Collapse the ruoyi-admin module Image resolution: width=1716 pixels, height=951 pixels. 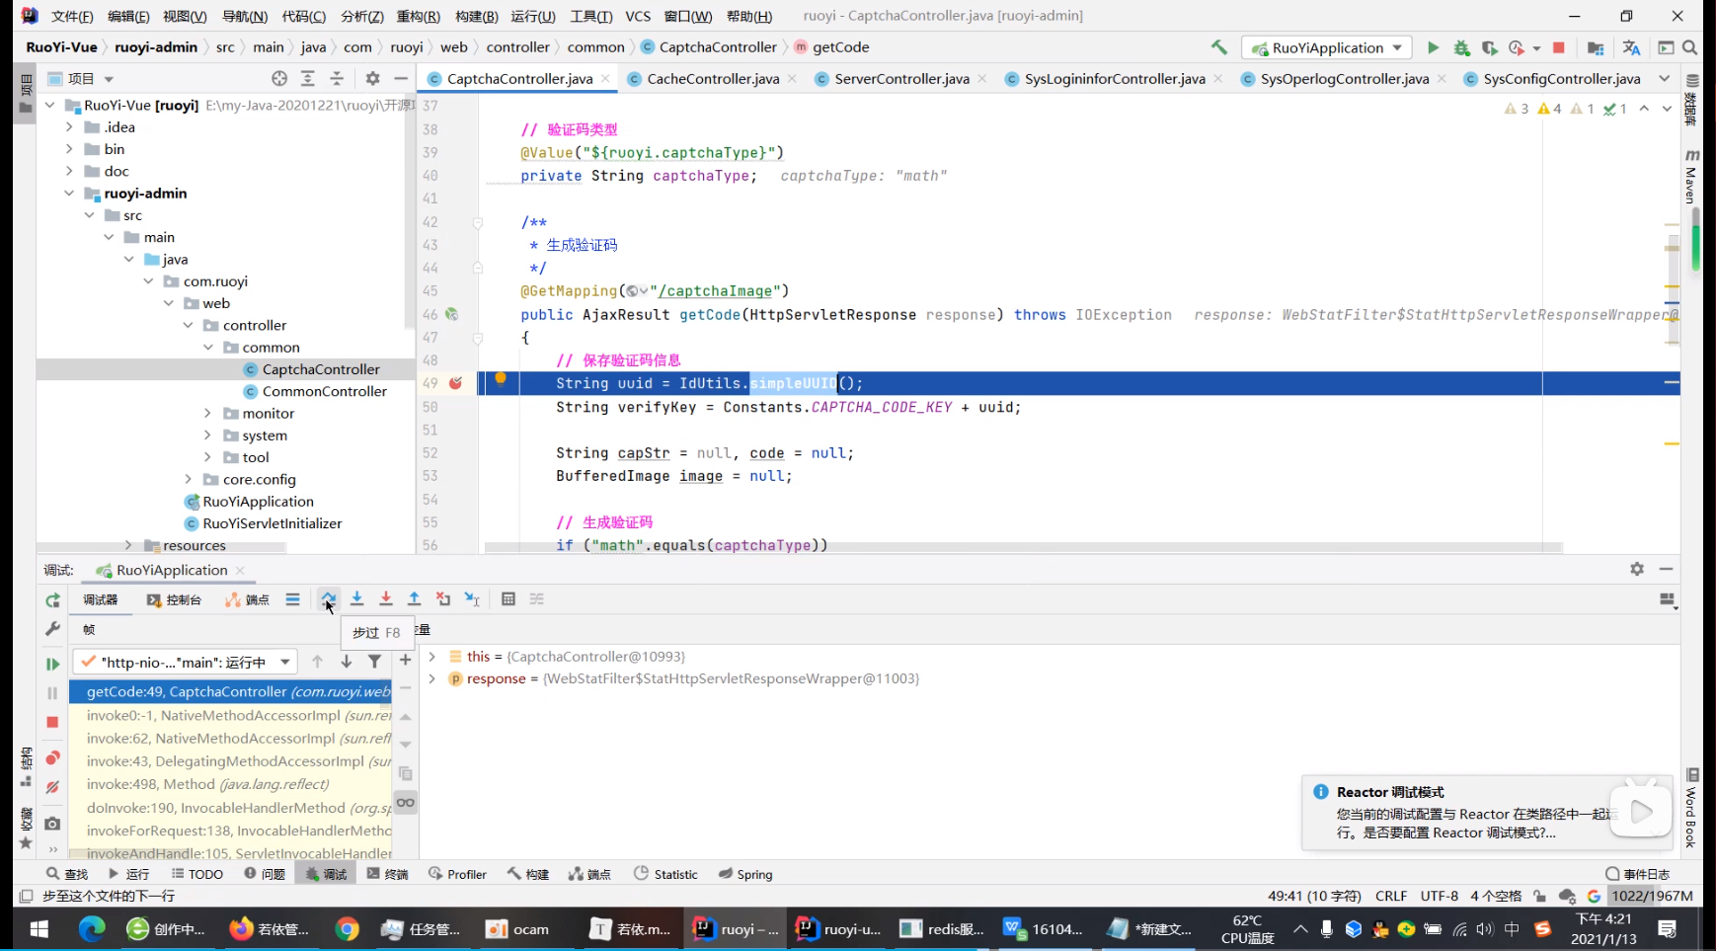tap(69, 193)
